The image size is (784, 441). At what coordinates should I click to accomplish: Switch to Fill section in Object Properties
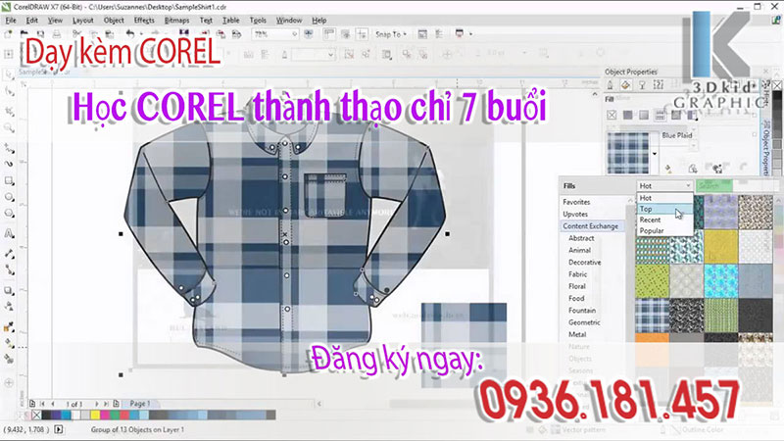(x=626, y=85)
